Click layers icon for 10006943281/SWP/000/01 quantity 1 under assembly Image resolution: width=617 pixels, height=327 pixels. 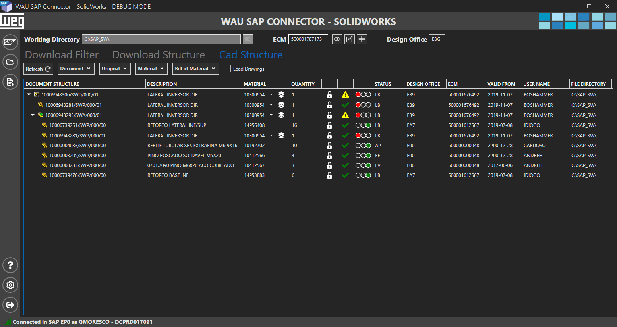pyautogui.click(x=281, y=135)
